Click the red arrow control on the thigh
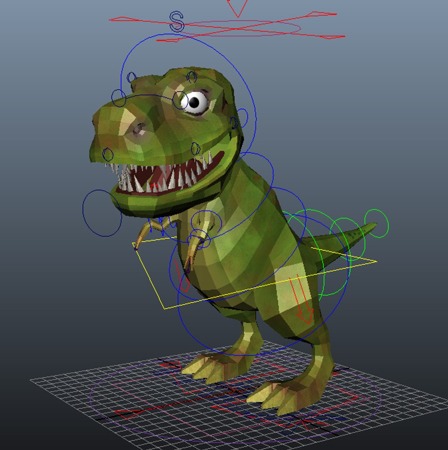The height and width of the screenshot is (450, 448). coord(301,300)
